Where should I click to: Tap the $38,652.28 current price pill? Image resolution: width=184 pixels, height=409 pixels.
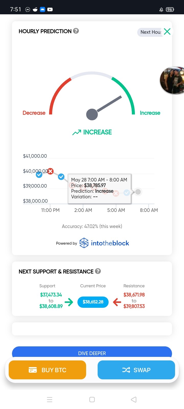(93, 302)
